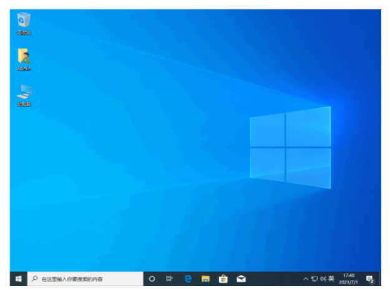
Task: Click the magnifier icon in search box
Action: coord(34,279)
